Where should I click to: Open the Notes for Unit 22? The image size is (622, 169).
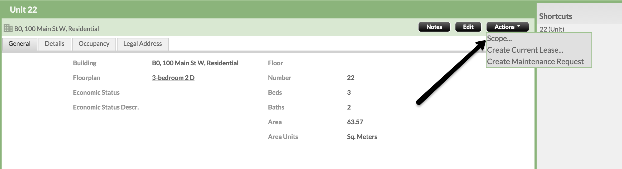click(x=434, y=27)
